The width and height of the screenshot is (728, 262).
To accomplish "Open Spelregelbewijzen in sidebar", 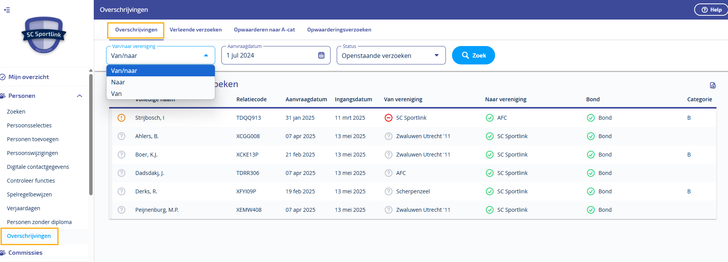I will click(x=29, y=194).
